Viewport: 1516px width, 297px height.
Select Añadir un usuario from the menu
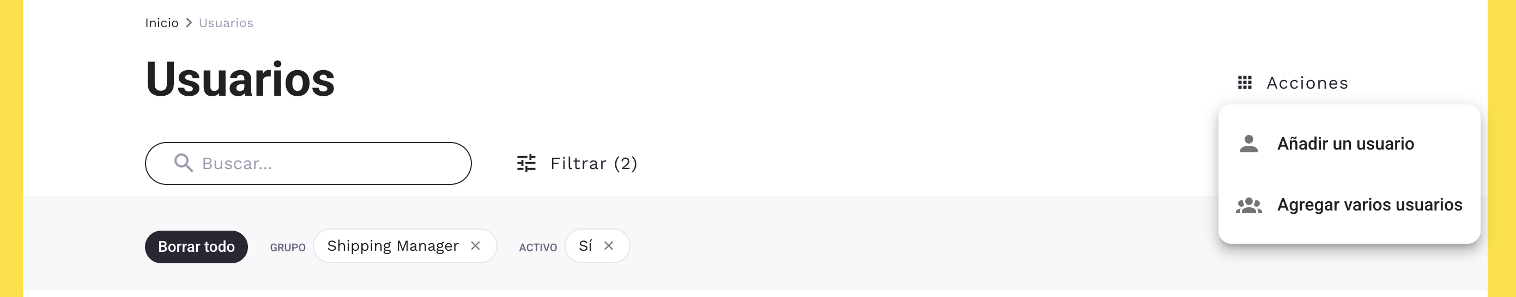point(1345,144)
